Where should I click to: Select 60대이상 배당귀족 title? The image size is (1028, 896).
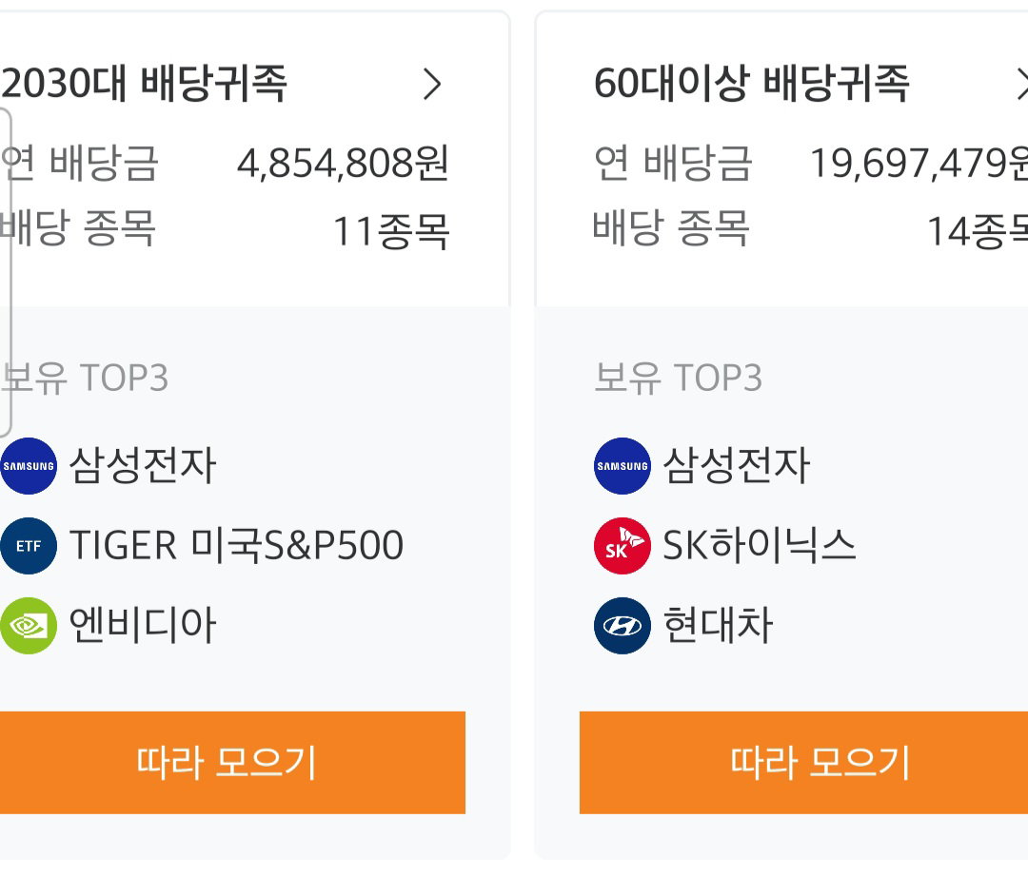click(751, 84)
